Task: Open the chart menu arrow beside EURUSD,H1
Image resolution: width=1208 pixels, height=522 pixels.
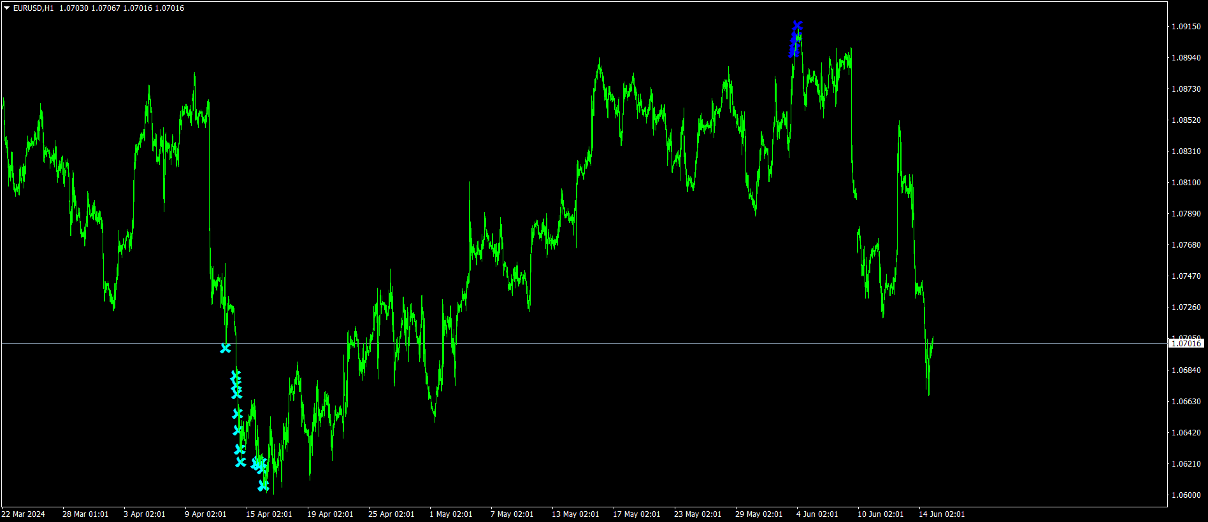Action: pyautogui.click(x=7, y=8)
